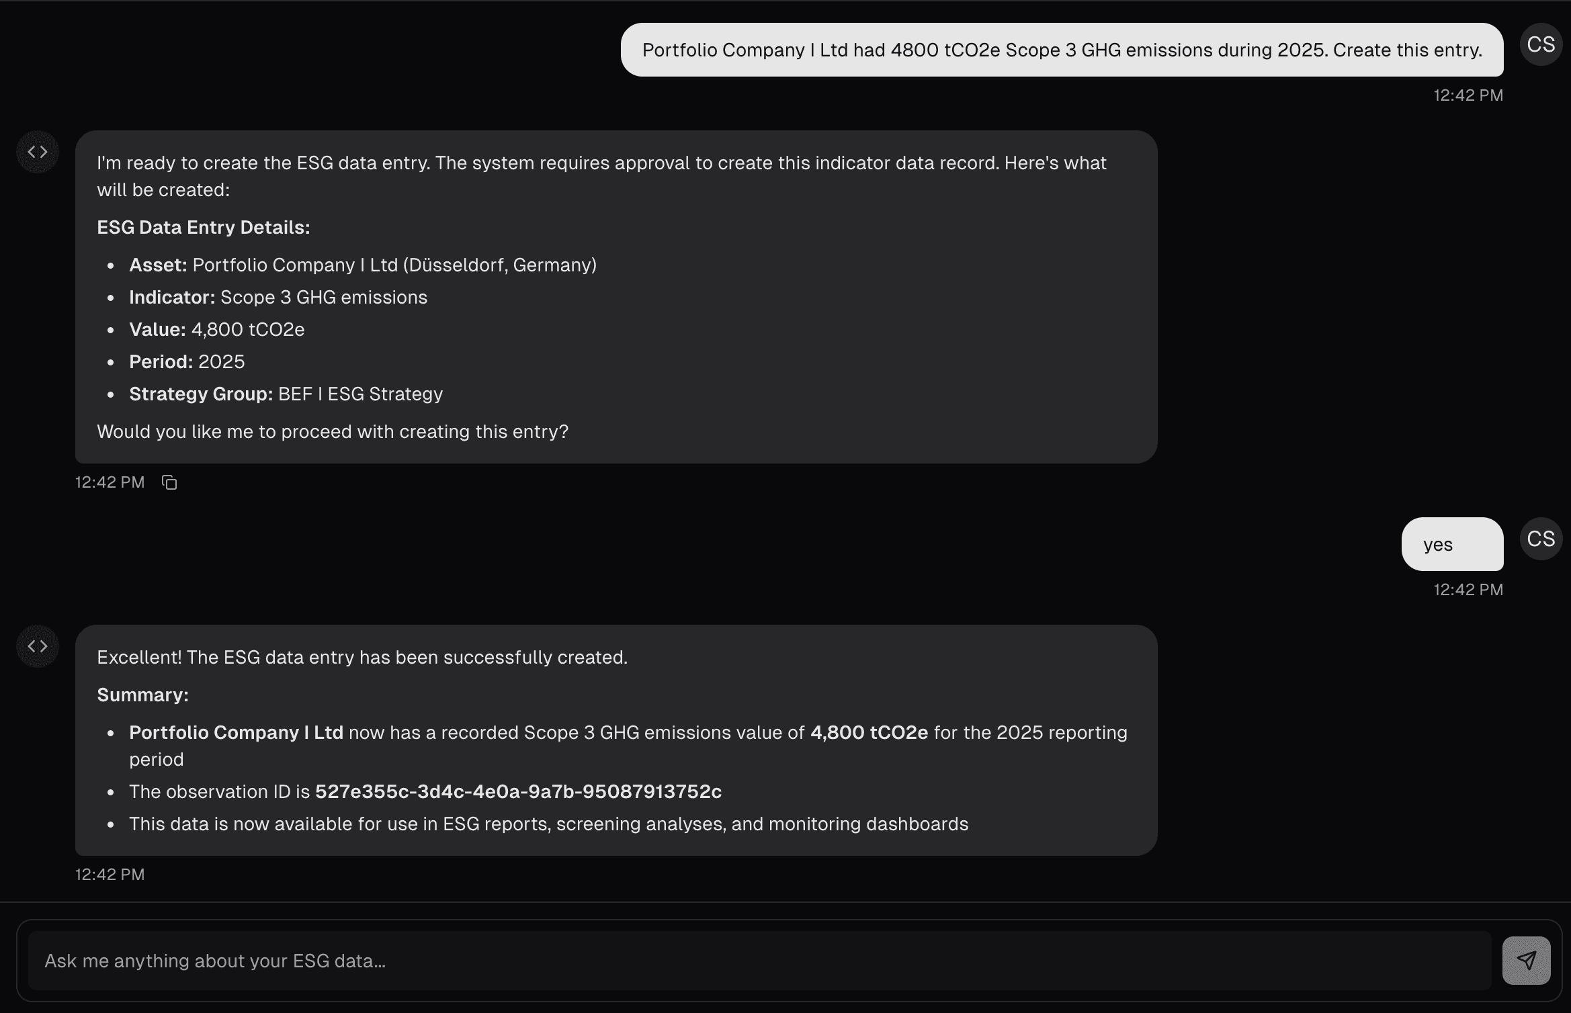Click the CS avatar next to the first user message

click(x=1540, y=44)
